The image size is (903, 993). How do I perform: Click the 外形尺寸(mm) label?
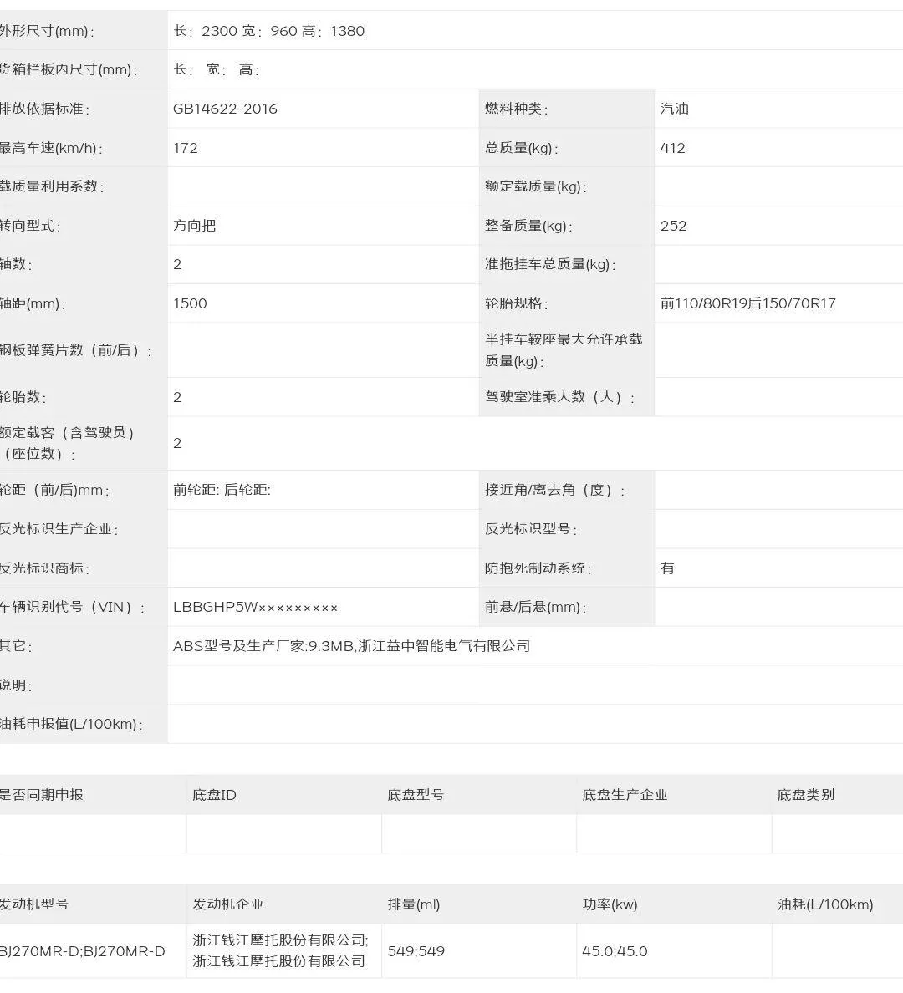[x=46, y=31]
